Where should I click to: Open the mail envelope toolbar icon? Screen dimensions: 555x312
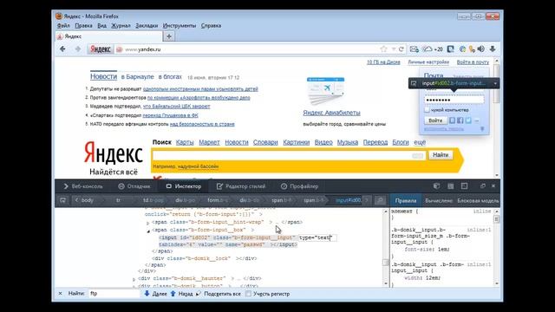coord(415,49)
